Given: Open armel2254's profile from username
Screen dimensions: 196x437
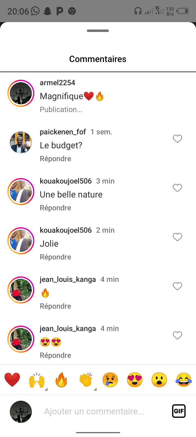Looking at the screenshot, I should coord(57,83).
